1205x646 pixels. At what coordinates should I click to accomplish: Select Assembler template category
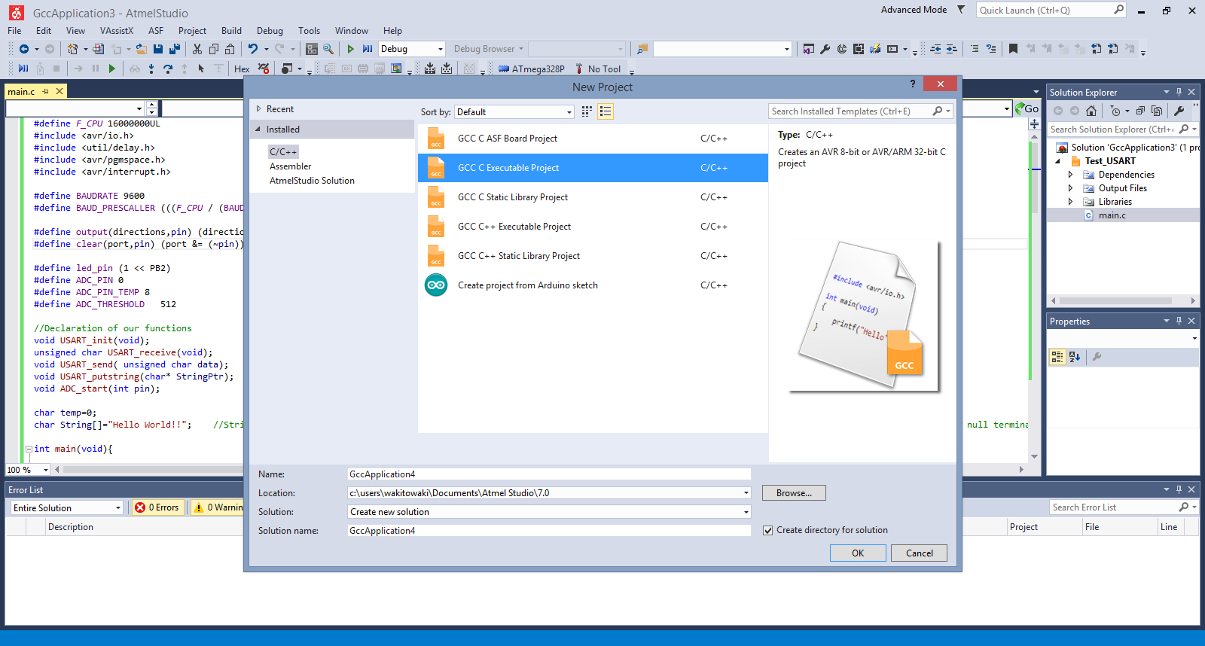(x=291, y=166)
